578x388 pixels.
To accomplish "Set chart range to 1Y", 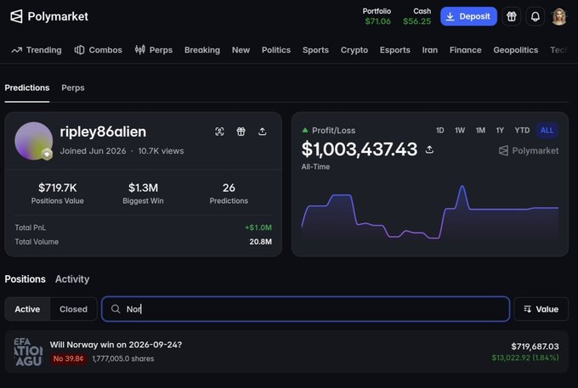I will tap(500, 130).
